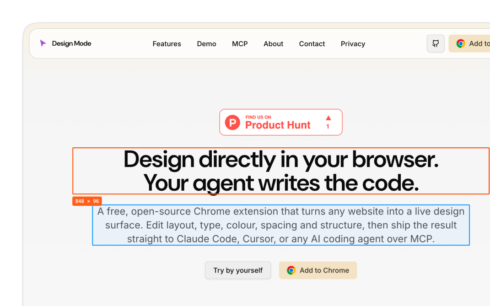The image size is (490, 306).
Task: Open the MCP nav link
Action: point(240,44)
